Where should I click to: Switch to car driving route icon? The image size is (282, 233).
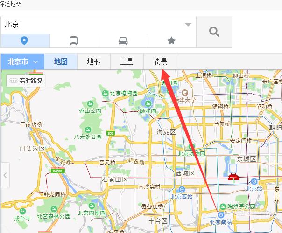pos(123,41)
